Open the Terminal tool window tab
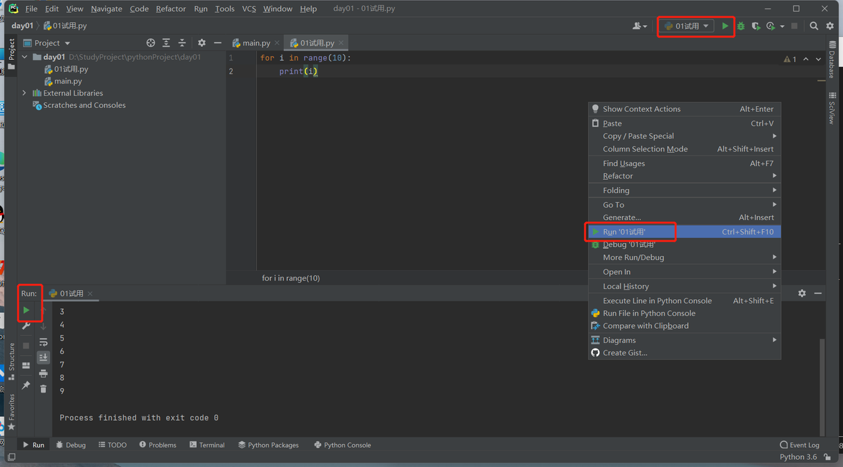The width and height of the screenshot is (843, 467). pos(207,445)
